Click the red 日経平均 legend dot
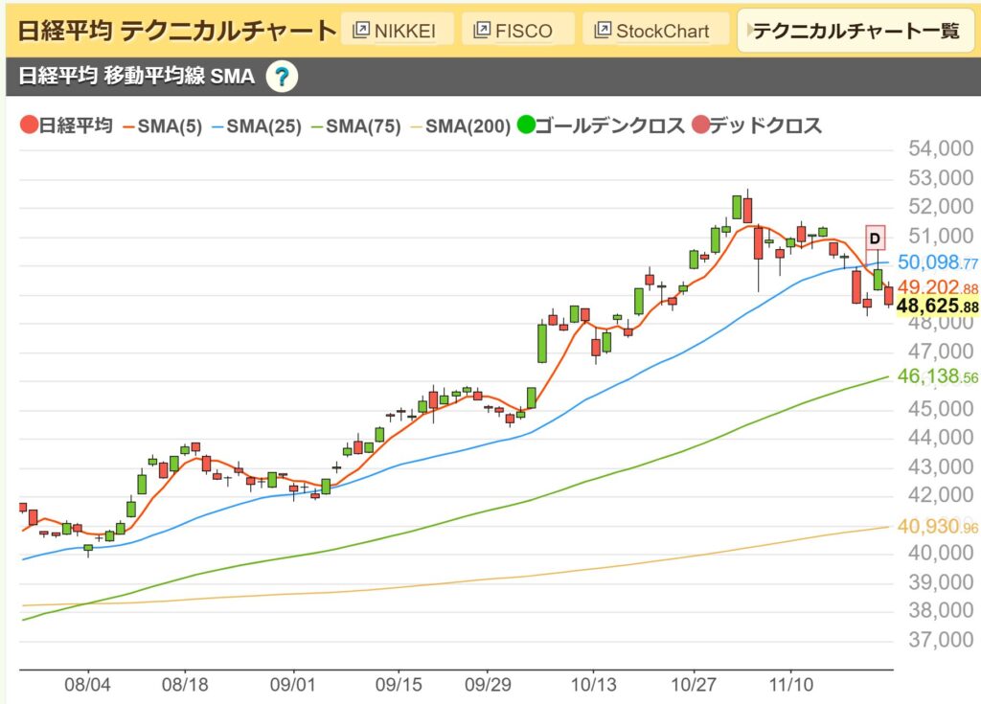The image size is (981, 704). 27,125
